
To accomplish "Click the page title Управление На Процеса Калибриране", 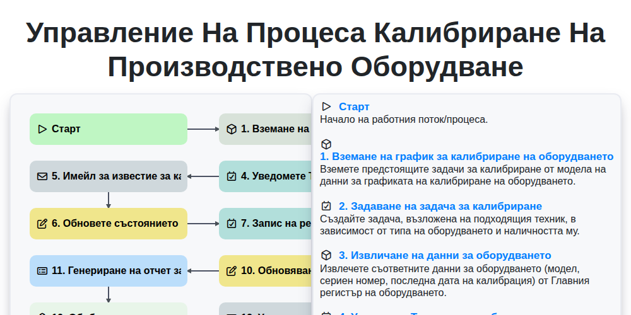I will coord(315,50).
